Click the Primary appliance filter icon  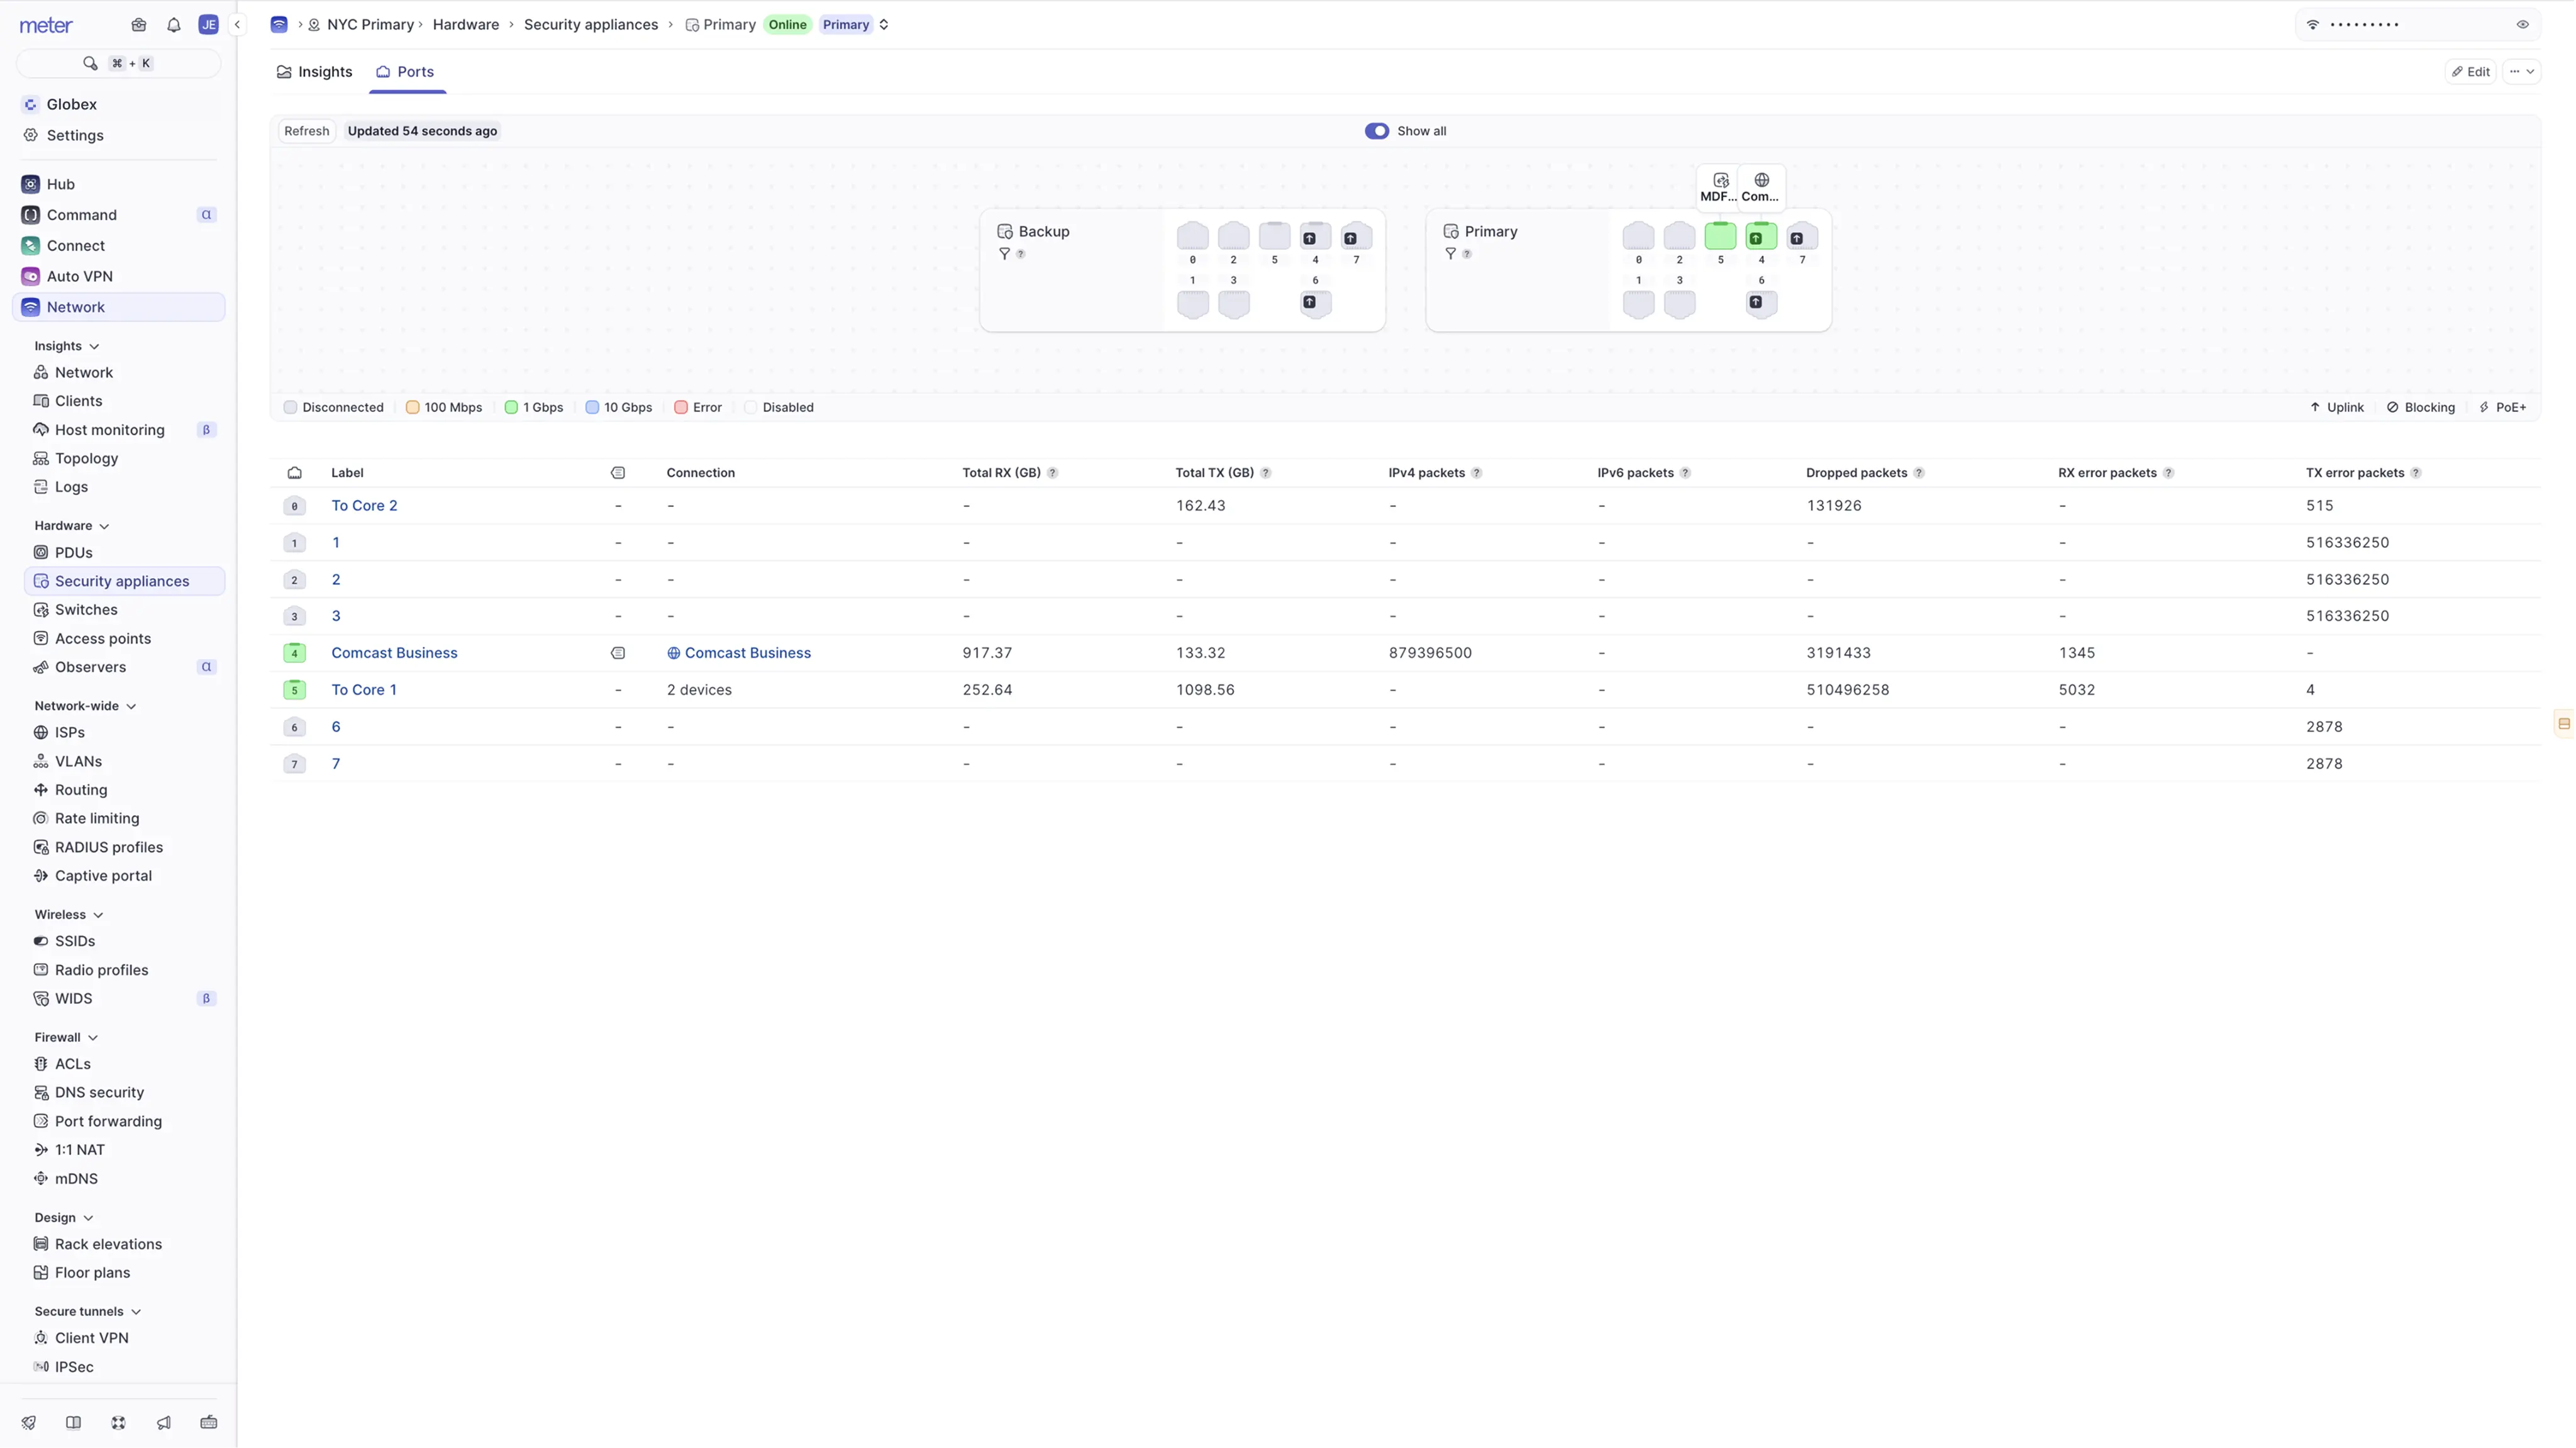coord(1450,254)
